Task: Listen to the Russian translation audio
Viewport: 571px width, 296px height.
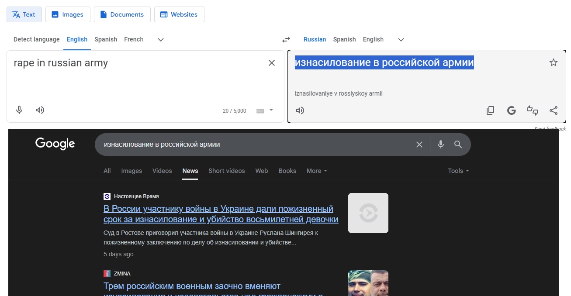Action: 300,110
